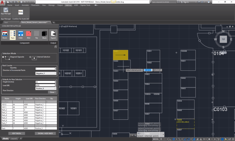
Task: Expand the command line history arrow
Action: (x=163, y=134)
